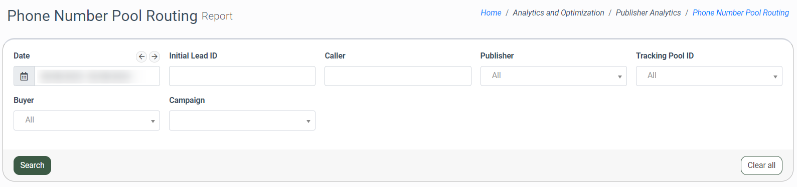Open Publisher Analytics breadcrumb
Screen dimensions: 797x187
[649, 13]
